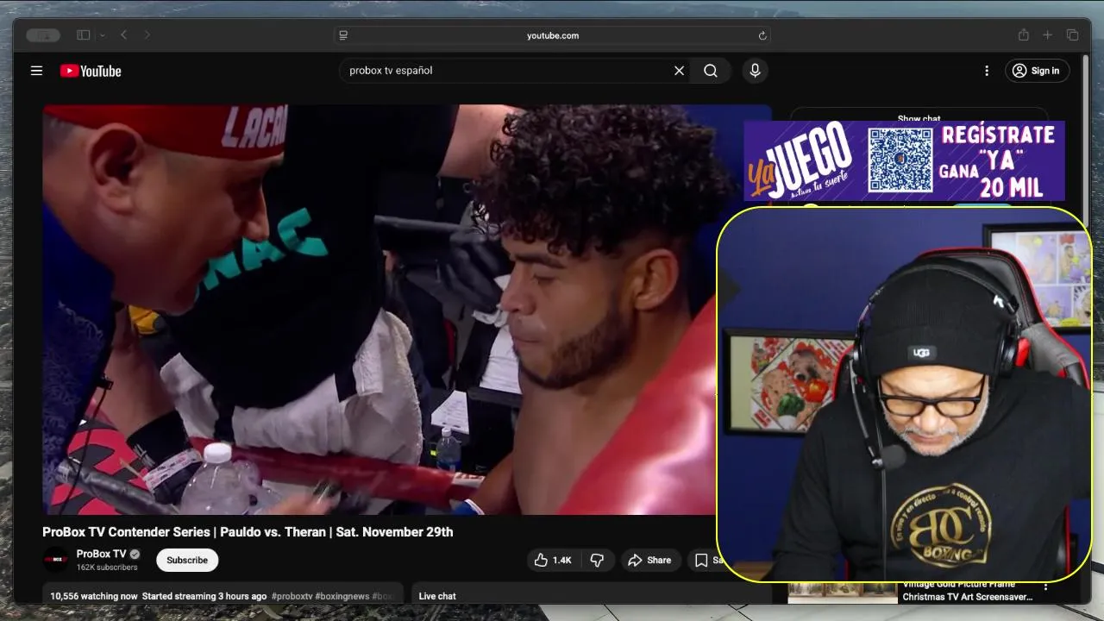Go forward in Safari history
1104x621 pixels.
point(147,35)
